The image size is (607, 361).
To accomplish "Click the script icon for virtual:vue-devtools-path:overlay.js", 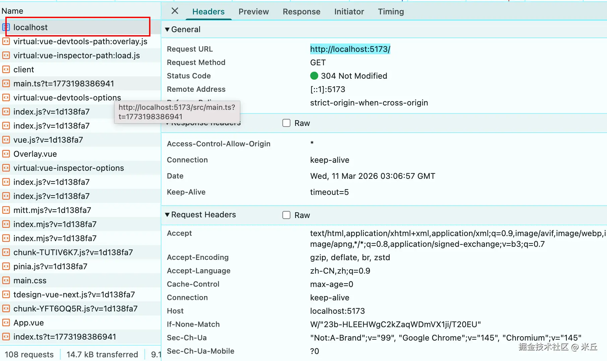I will tap(6, 41).
